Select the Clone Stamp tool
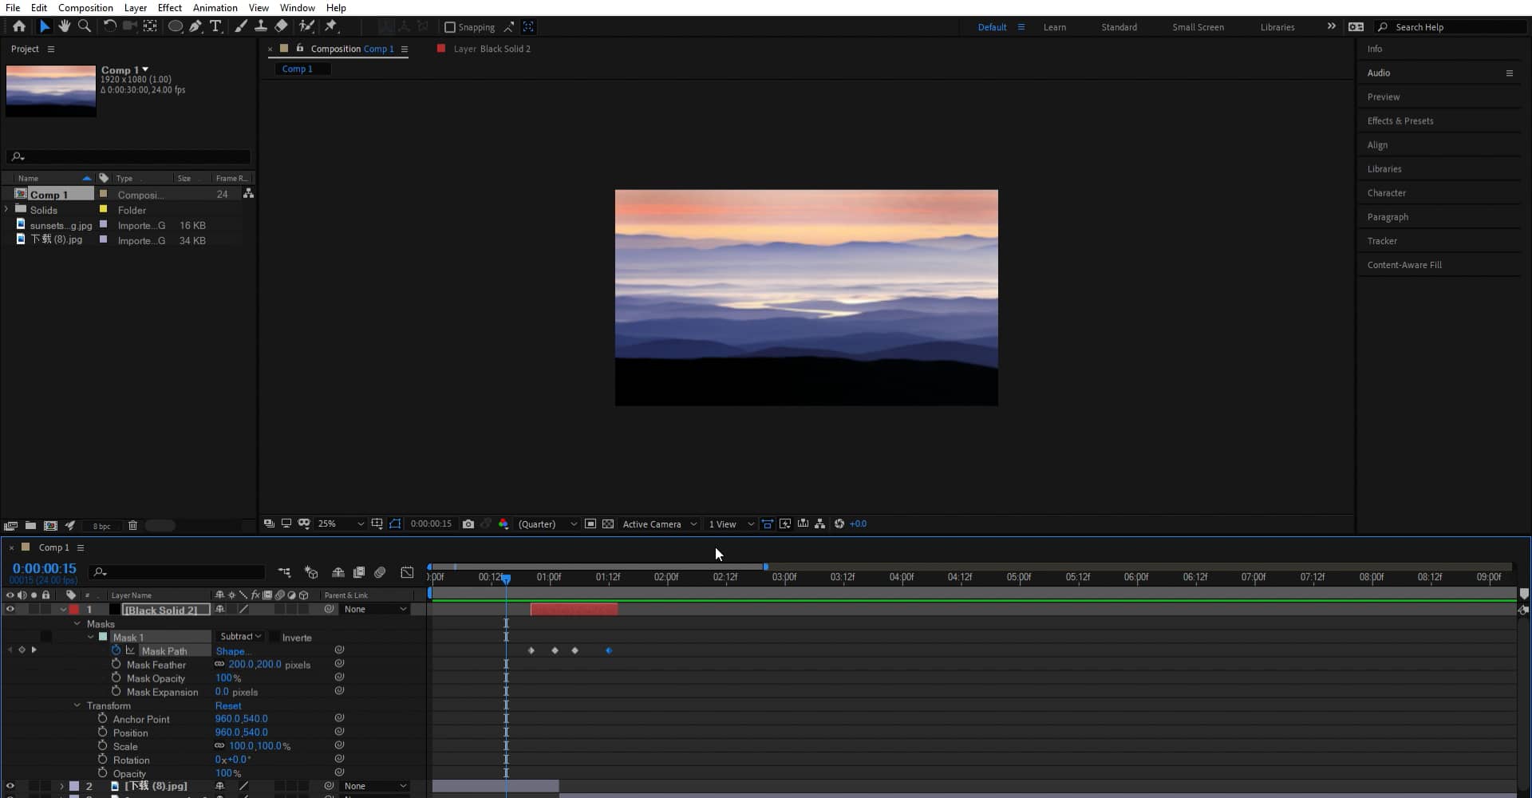 click(261, 26)
